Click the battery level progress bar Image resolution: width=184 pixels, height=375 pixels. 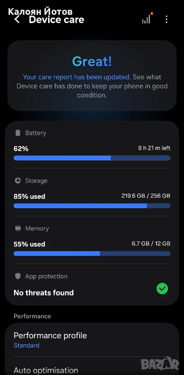(x=92, y=158)
